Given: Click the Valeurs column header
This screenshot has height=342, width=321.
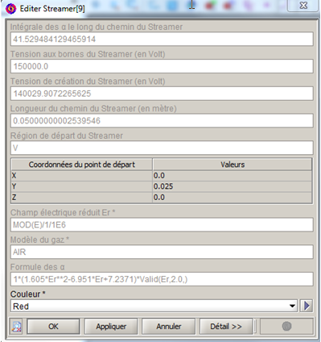Looking at the screenshot, I should tap(233, 165).
